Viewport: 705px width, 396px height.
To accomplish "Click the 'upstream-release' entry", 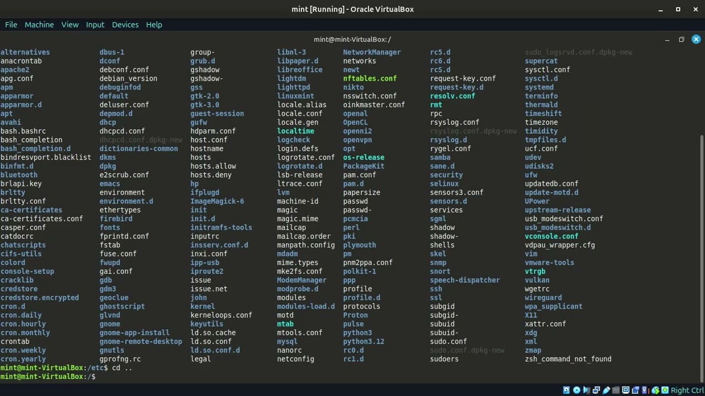I will pos(557,210).
